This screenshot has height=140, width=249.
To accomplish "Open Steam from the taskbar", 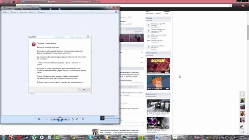I will pyautogui.click(x=26, y=137).
